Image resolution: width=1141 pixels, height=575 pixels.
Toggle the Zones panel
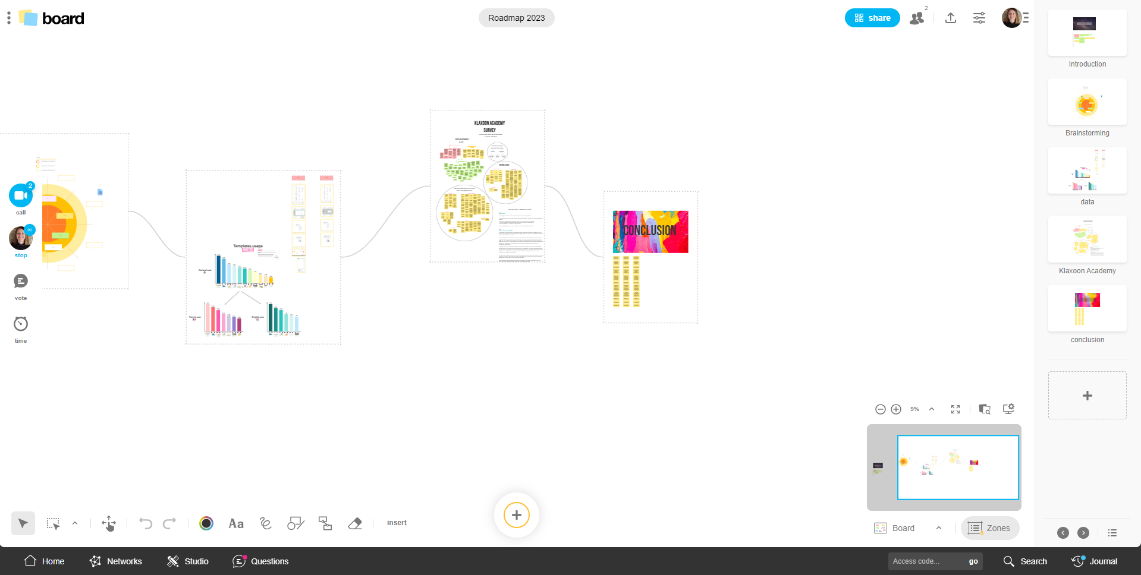[x=990, y=528]
